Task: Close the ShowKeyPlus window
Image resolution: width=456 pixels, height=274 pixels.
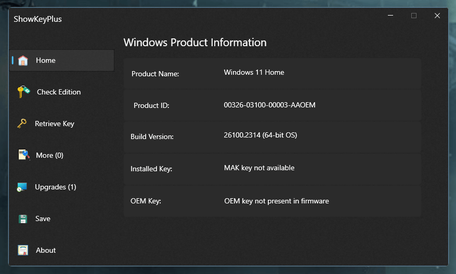Action: tap(437, 16)
